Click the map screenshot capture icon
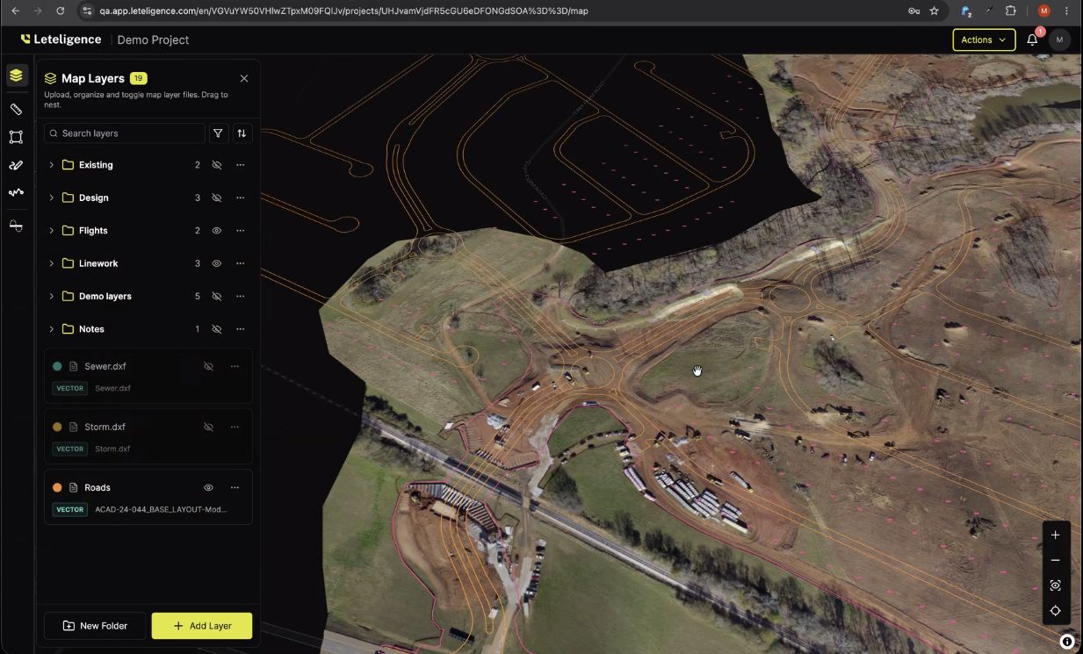Screen dimensions: 1083x654 pos(1055,586)
